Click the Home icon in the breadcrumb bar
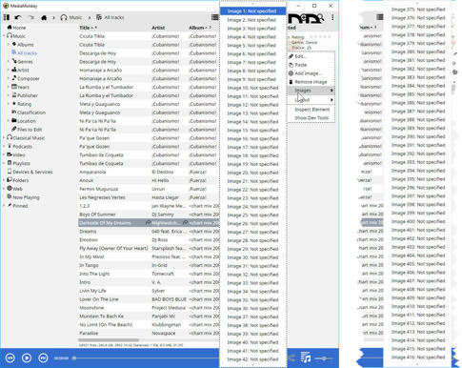 coord(44,17)
